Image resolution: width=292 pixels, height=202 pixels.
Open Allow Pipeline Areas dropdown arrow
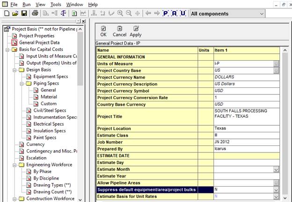(x=276, y=183)
